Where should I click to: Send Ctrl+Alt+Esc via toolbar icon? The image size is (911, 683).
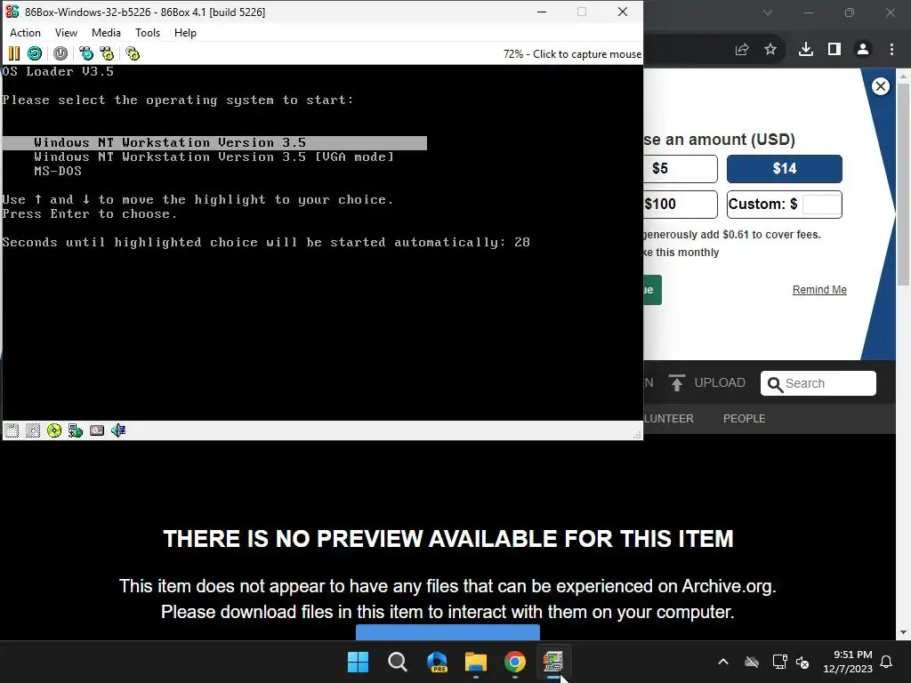click(107, 54)
